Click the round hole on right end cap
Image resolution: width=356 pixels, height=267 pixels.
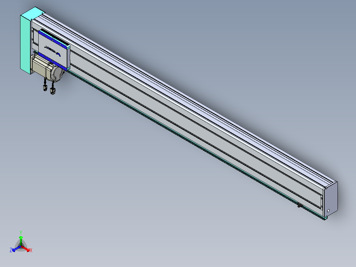coord(328,210)
